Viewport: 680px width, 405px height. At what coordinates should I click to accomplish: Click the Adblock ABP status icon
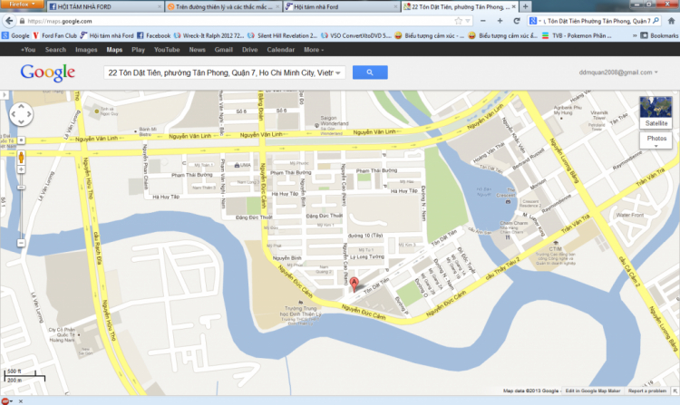[5, 401]
